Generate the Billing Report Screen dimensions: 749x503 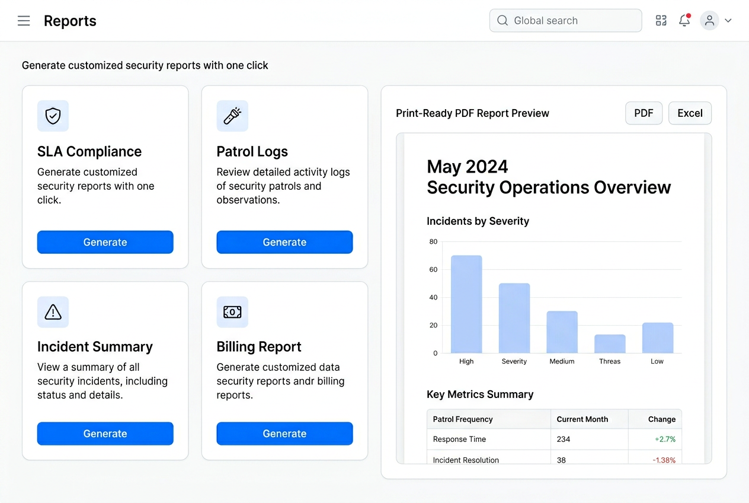click(284, 434)
